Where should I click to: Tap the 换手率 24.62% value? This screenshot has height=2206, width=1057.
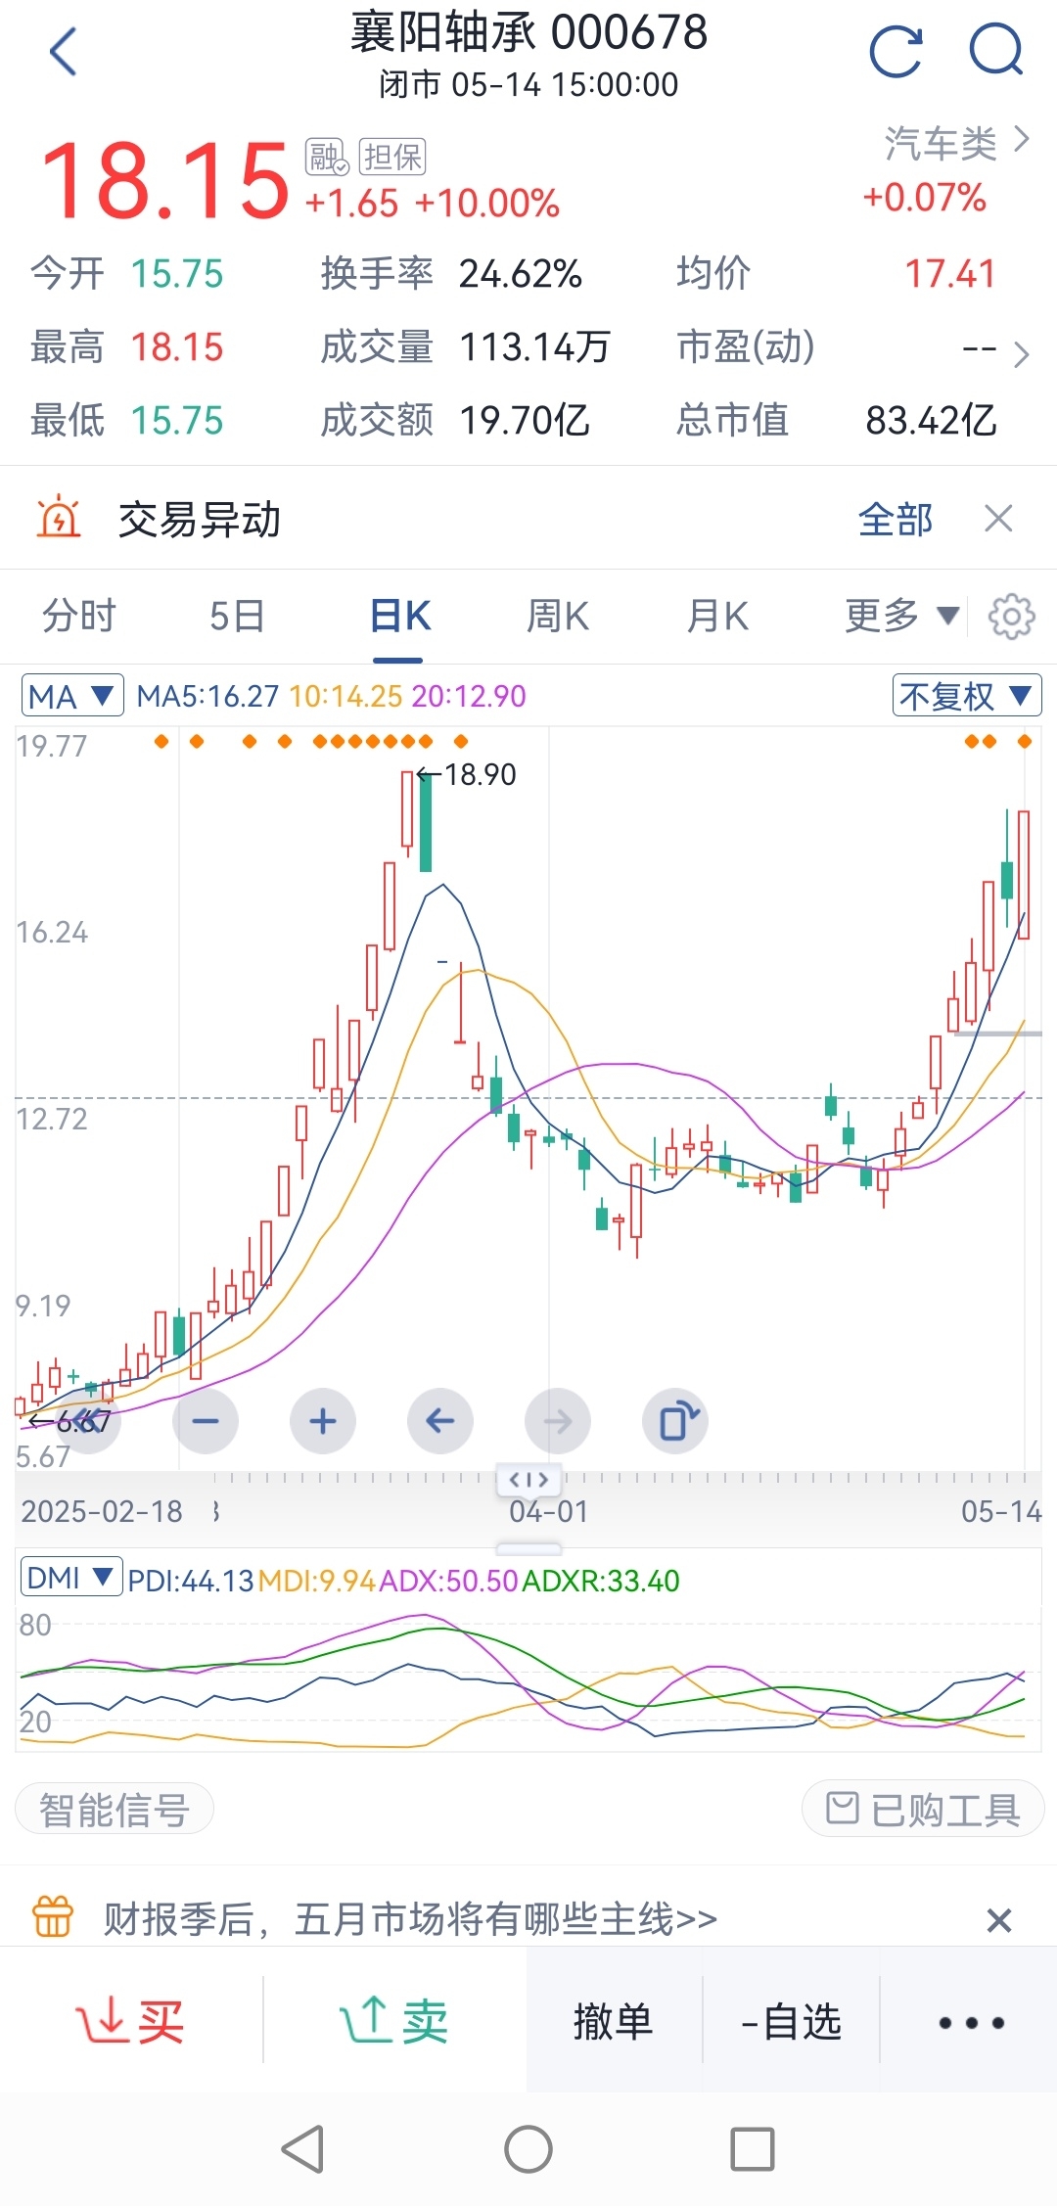coord(520,274)
